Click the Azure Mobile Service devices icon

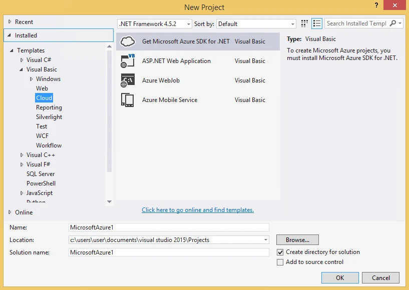click(128, 100)
